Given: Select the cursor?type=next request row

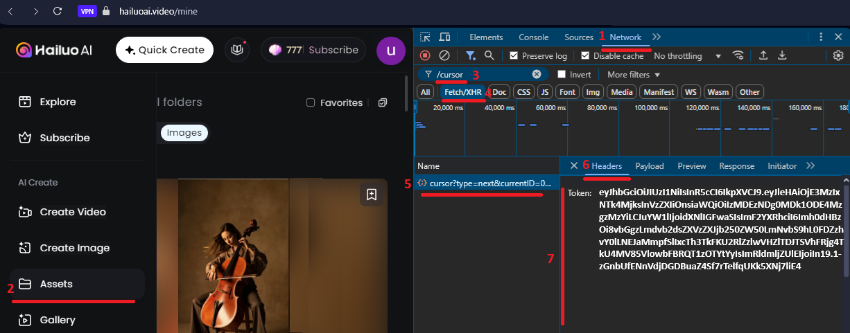Looking at the screenshot, I should pos(485,183).
